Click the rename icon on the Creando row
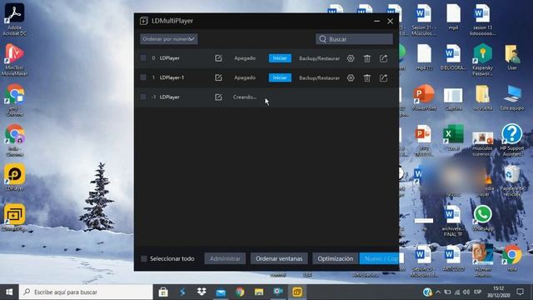Viewport: 533px width, 300px height. click(218, 97)
